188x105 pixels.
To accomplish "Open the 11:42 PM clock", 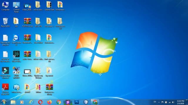I will pos(181,102).
